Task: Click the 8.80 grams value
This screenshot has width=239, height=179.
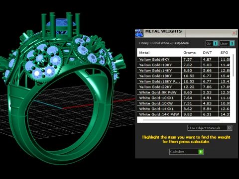Action: pyautogui.click(x=188, y=71)
